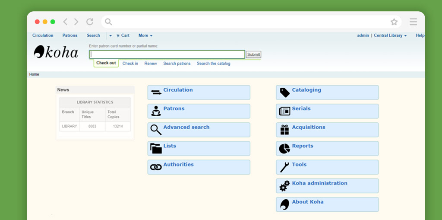Open the Cart from top menu
442x220 pixels.
[x=123, y=35]
